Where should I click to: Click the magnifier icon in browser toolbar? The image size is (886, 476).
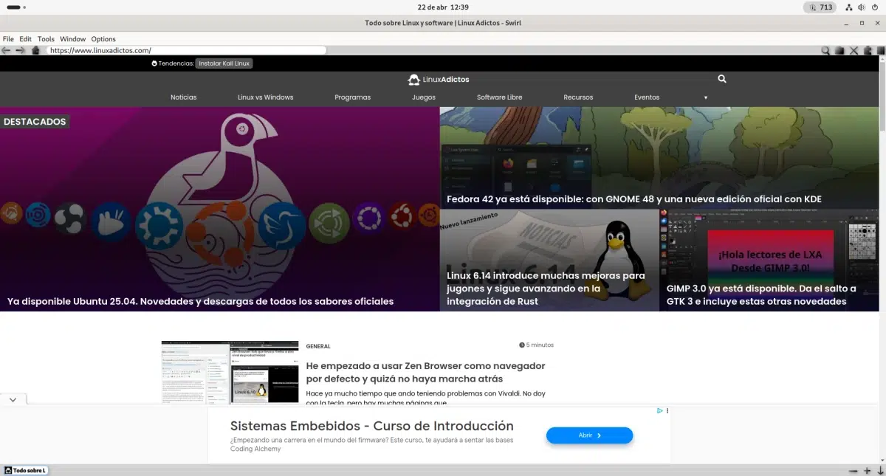pyautogui.click(x=826, y=50)
